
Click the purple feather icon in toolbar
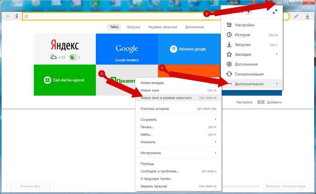tap(296, 16)
